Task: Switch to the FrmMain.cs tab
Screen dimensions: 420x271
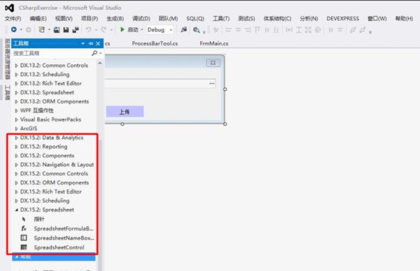Action: point(214,43)
